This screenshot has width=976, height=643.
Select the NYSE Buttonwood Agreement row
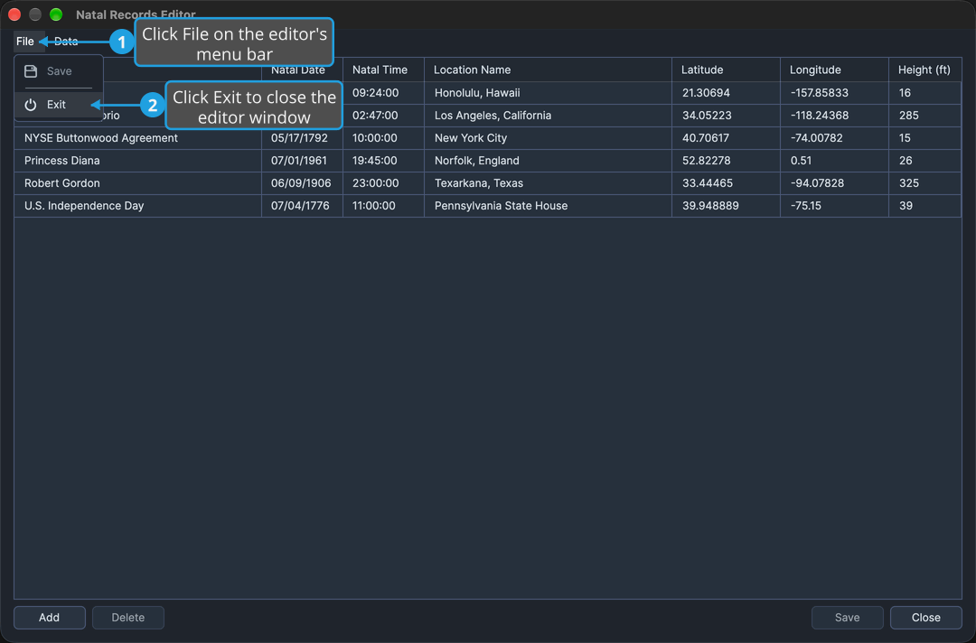click(487, 138)
